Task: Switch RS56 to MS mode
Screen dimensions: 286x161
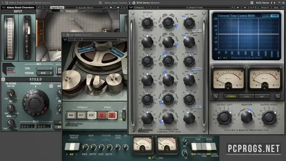Action: click(263, 96)
